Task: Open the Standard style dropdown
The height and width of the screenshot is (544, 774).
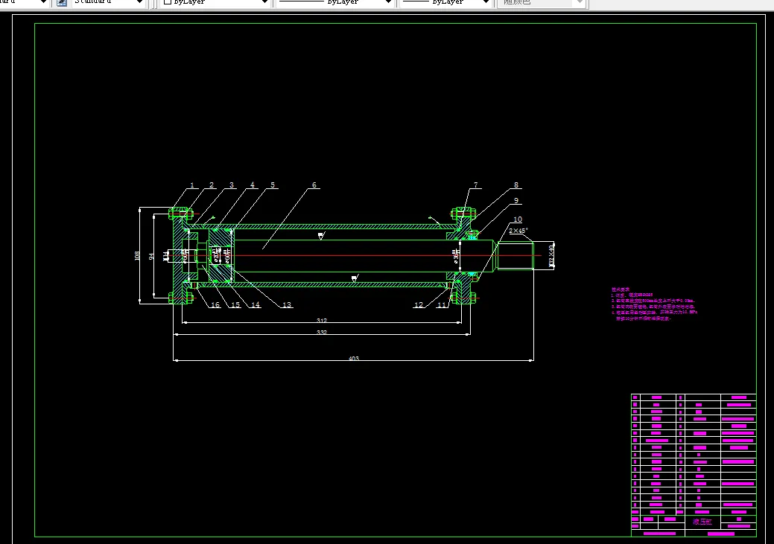Action: [109, 2]
